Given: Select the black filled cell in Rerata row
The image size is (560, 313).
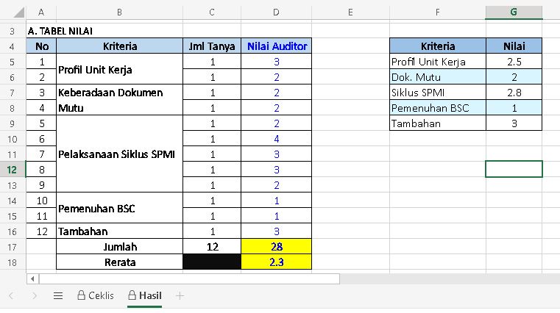Looking at the screenshot, I should [x=212, y=262].
